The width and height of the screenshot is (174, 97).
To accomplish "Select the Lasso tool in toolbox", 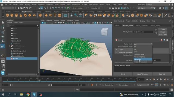I will [3, 27].
